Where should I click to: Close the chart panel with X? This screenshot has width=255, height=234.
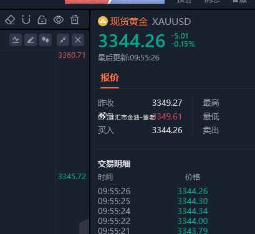[x=78, y=40]
